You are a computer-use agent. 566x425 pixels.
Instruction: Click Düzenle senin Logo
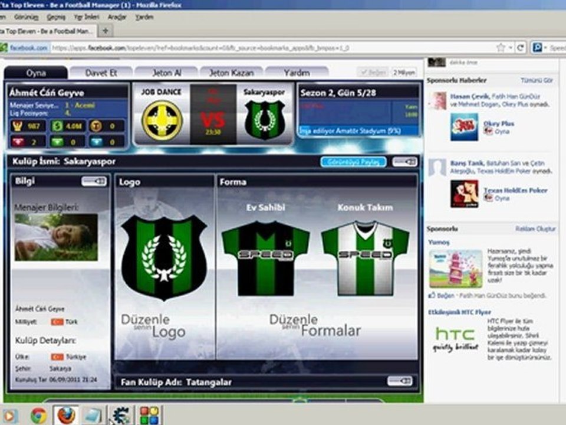pyautogui.click(x=153, y=326)
